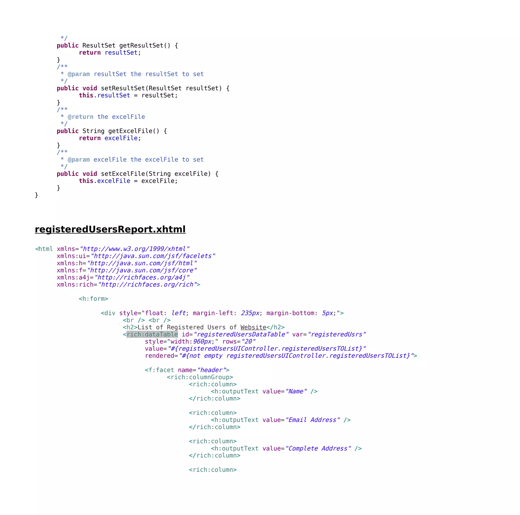520x515 pixels.
Task: Click 'this.resultSet = resultSet;' line
Action: 128,95
